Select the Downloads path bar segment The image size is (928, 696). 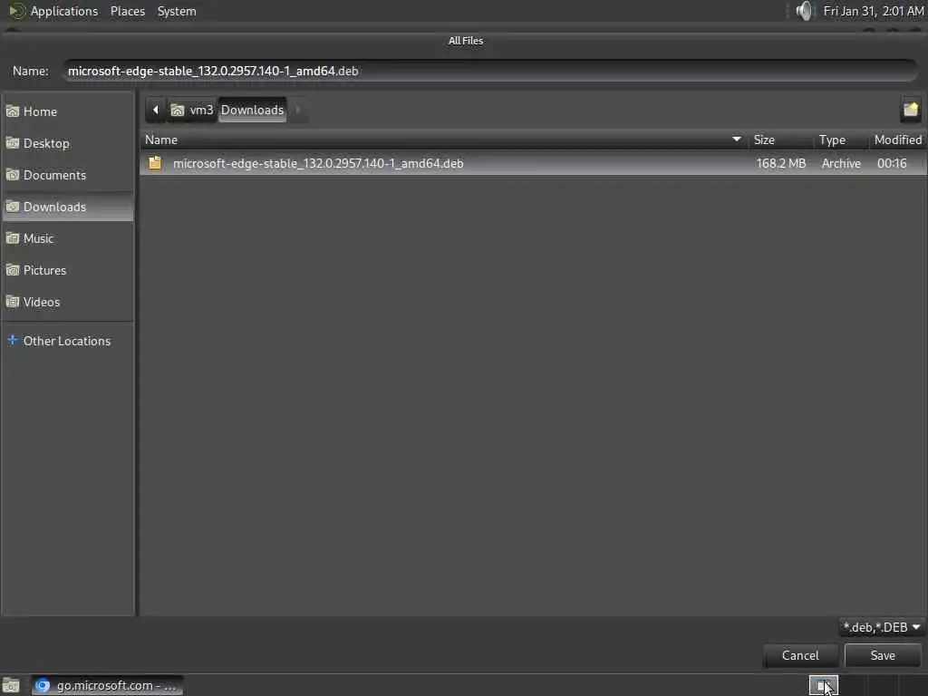252,110
